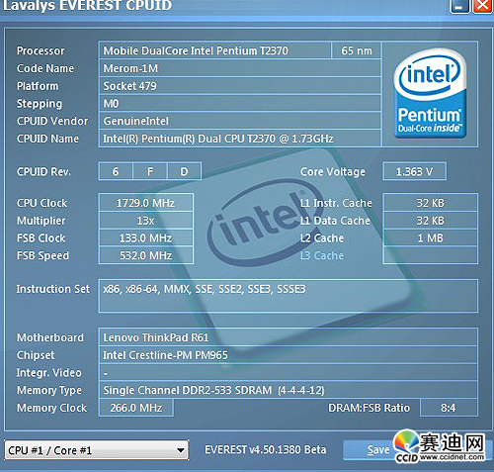Click the Memory Clock 266.0 MHz field
This screenshot has width=494, height=472.
[136, 408]
